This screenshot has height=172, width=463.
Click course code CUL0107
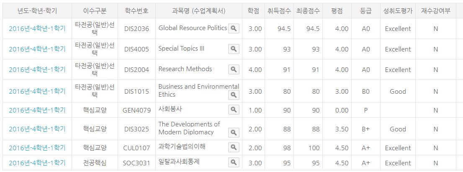[x=137, y=148]
